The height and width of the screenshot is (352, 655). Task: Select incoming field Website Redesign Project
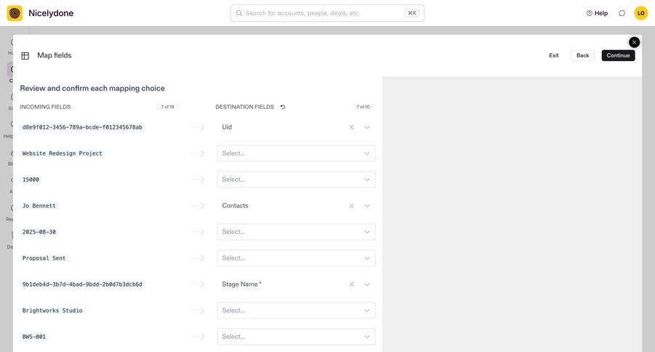63,153
